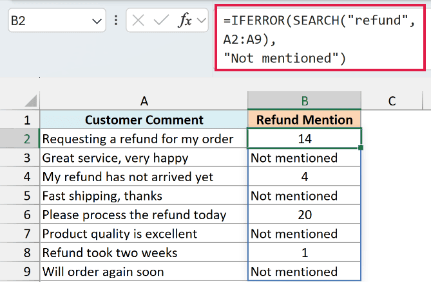Select cell 'Fast shipping, thanks'
This screenshot has height=282, width=431.
pyautogui.click(x=144, y=196)
